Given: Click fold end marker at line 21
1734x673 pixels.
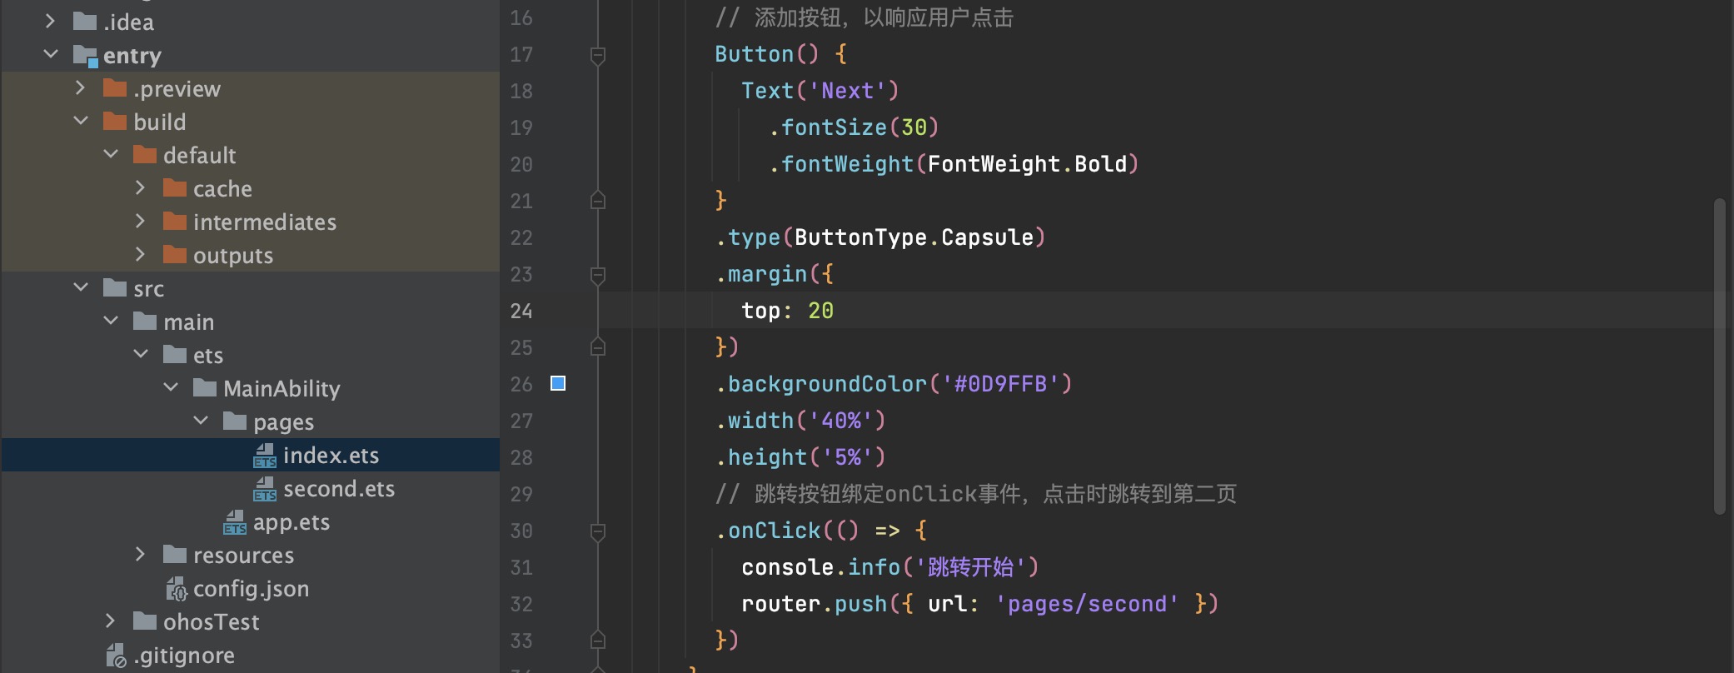Looking at the screenshot, I should [597, 201].
